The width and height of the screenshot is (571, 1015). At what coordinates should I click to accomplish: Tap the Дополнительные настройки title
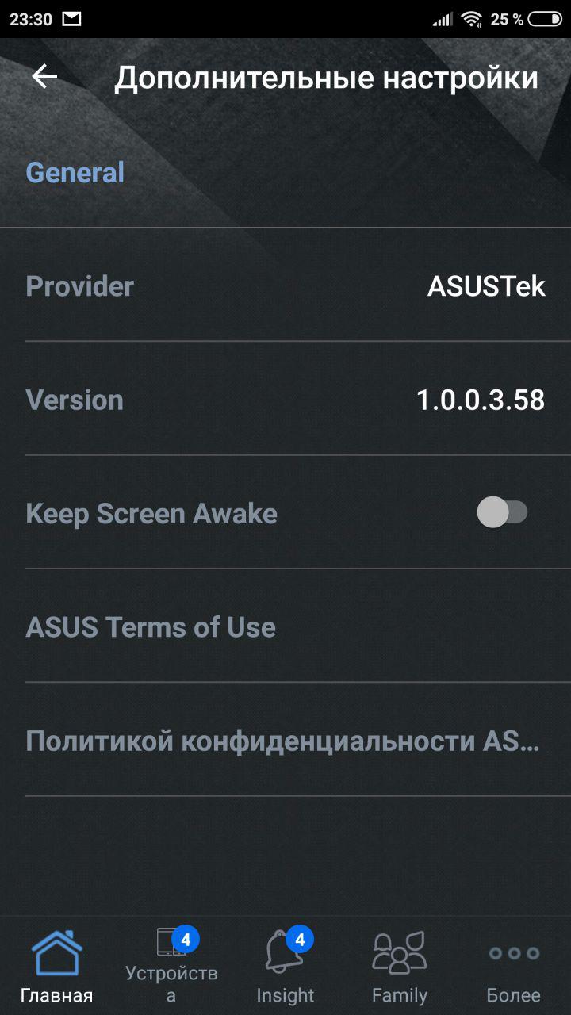click(326, 78)
